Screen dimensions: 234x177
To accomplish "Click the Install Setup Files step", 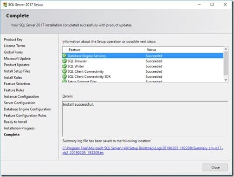I will [x=17, y=71].
